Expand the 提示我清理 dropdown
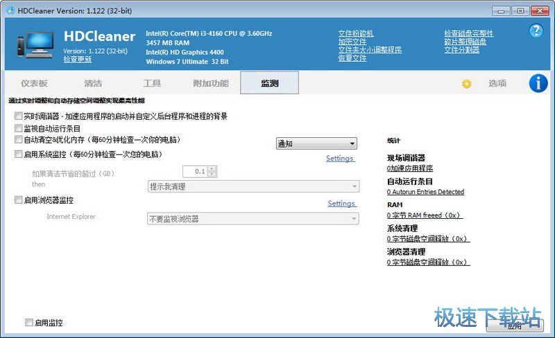 [253, 186]
